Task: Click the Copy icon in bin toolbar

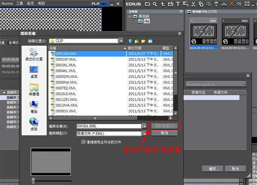Action: pyautogui.click(x=201, y=4)
